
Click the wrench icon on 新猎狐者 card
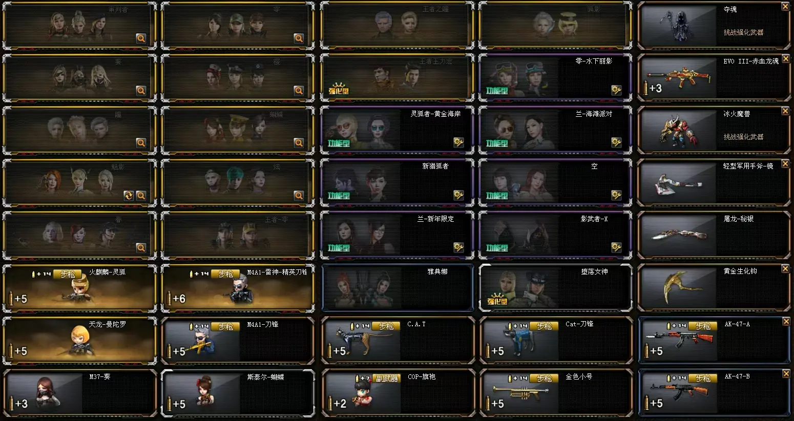pos(458,196)
